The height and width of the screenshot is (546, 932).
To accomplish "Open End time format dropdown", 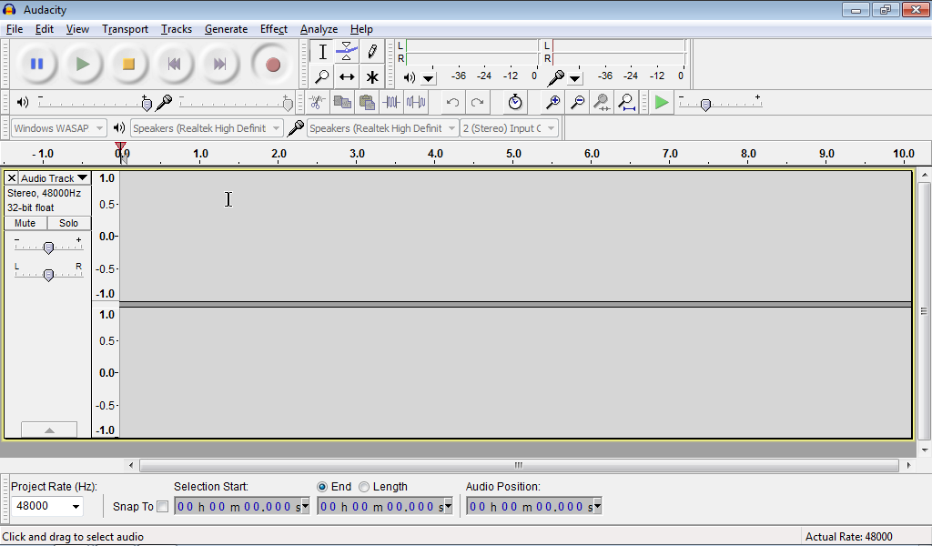I will pos(448,506).
